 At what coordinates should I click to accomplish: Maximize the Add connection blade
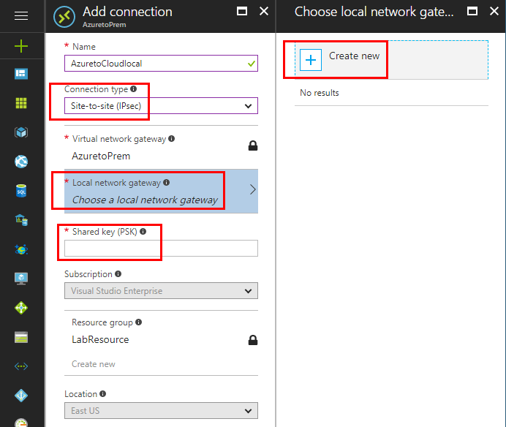click(x=243, y=12)
